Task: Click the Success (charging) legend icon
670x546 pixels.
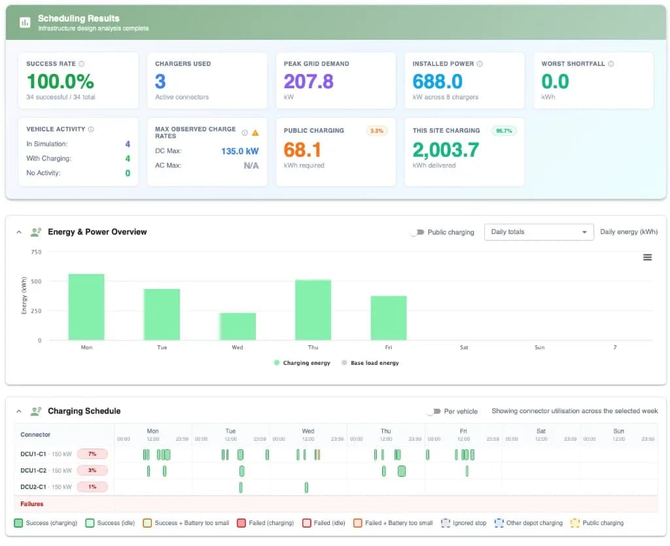Action: click(x=18, y=523)
